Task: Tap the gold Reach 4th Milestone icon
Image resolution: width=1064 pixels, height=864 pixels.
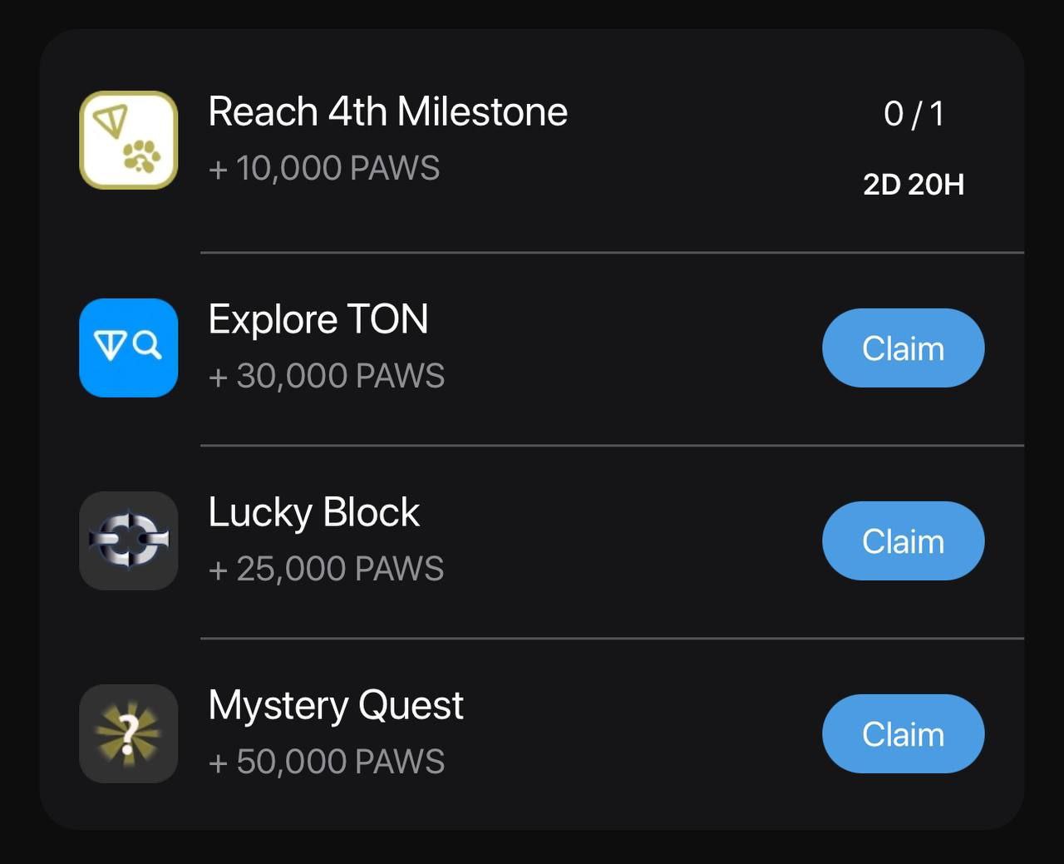Action: click(x=129, y=140)
